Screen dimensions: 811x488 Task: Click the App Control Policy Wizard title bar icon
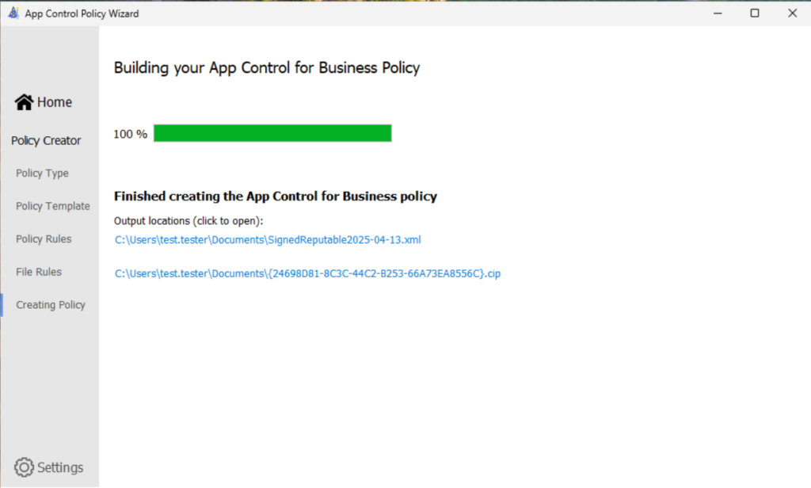(13, 13)
